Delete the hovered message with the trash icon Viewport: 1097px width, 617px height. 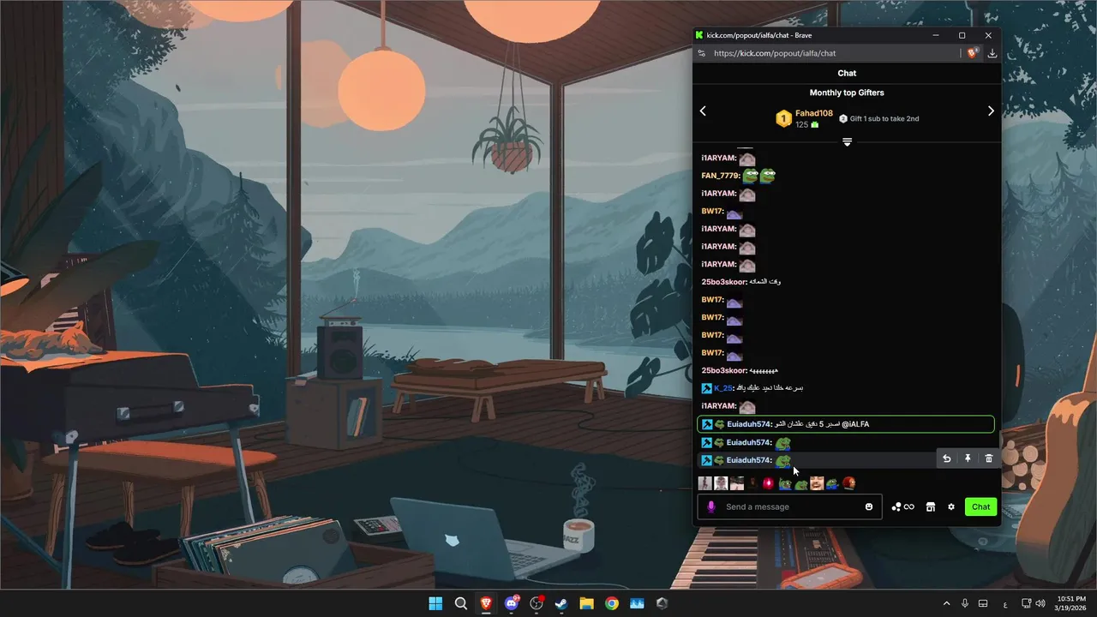[988, 458]
